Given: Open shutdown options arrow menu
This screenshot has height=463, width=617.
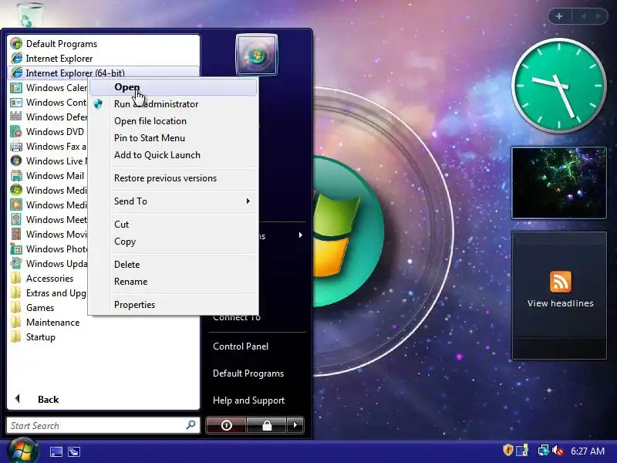Looking at the screenshot, I should [x=295, y=425].
